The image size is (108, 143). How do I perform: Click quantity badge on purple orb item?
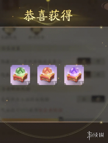pyautogui.click(x=81, y=83)
